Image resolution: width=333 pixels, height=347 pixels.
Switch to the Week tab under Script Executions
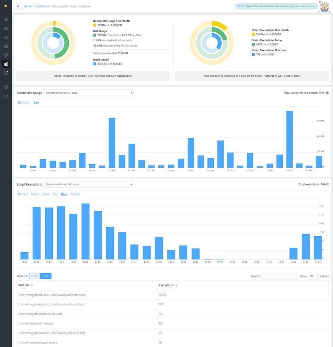[45, 194]
